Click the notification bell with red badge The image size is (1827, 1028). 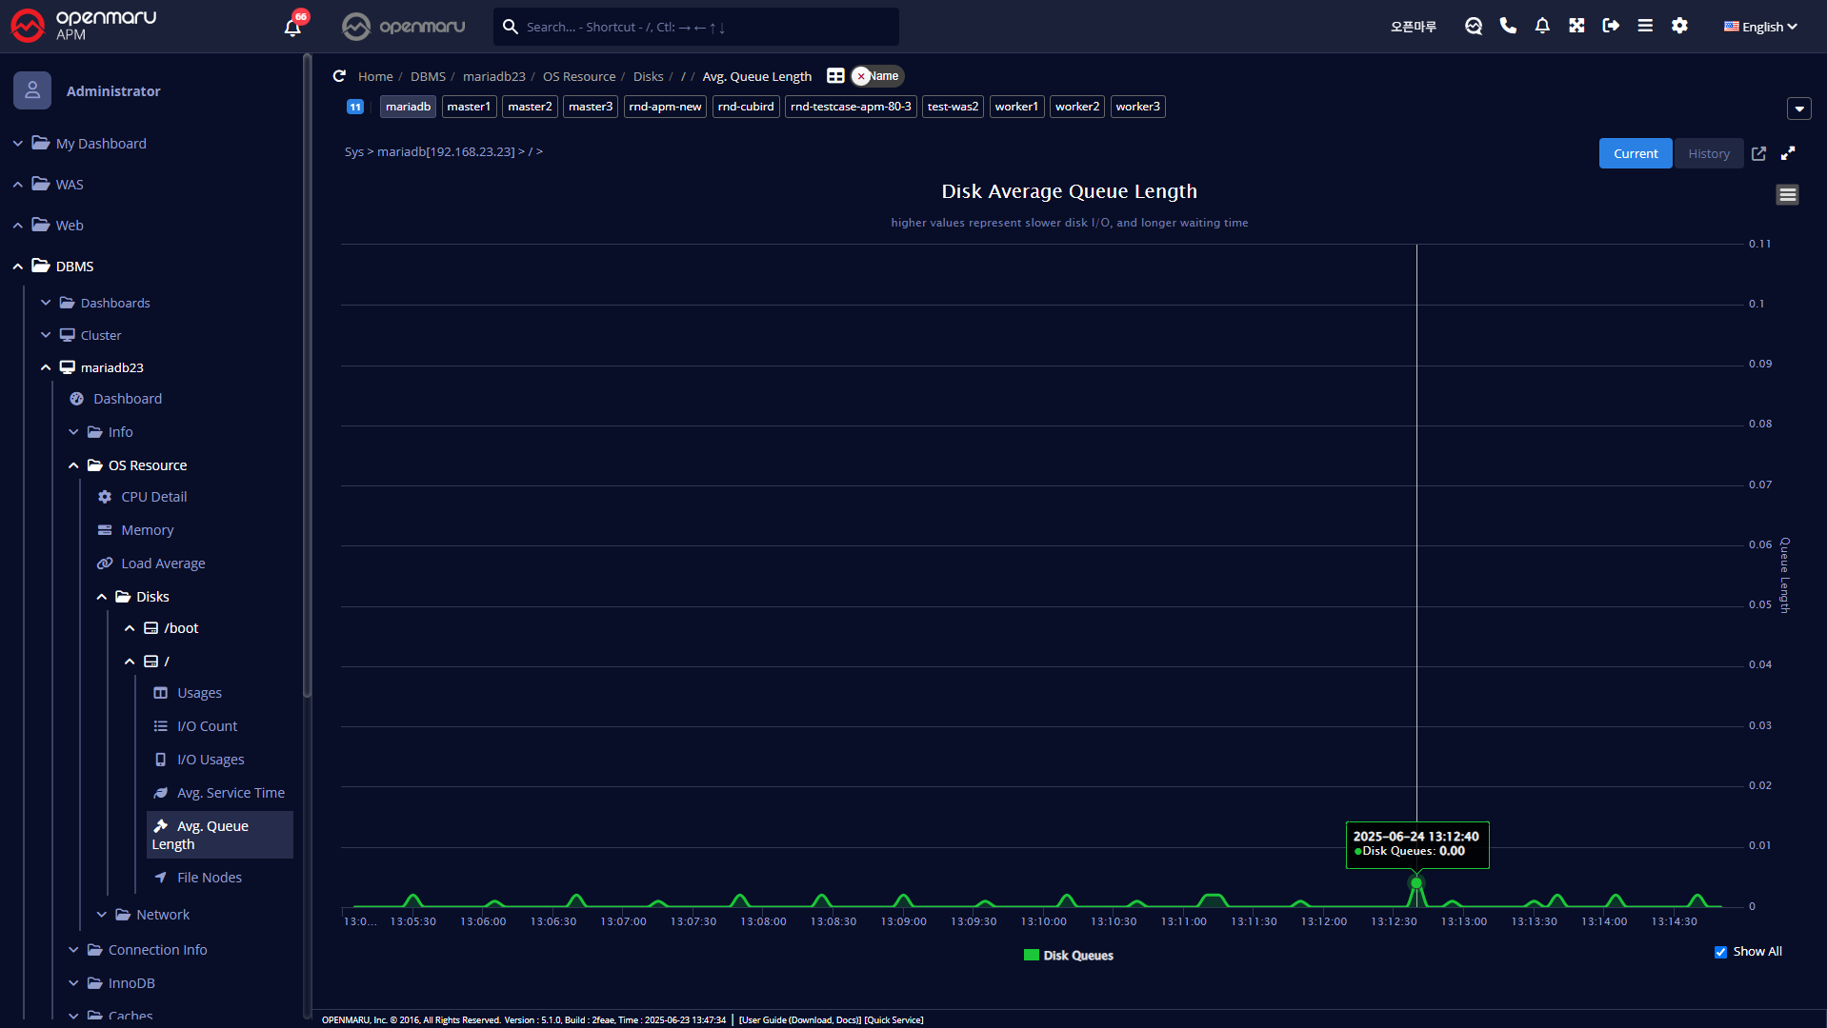pos(293,26)
